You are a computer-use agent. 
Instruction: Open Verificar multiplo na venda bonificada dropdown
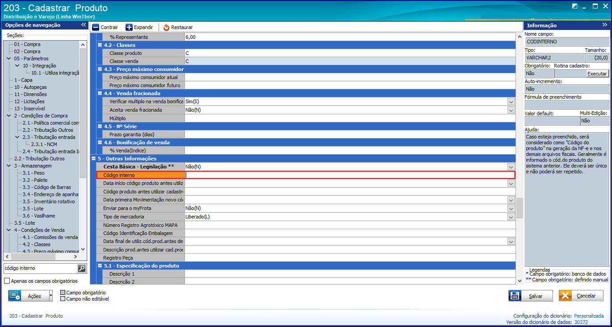(511, 102)
